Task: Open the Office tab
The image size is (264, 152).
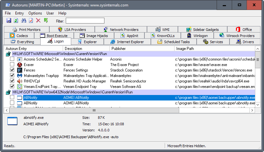Action: 244,30
